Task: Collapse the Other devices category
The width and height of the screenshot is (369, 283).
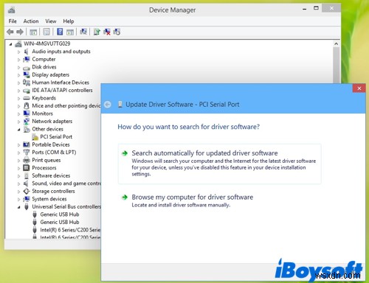Action: [x=19, y=130]
